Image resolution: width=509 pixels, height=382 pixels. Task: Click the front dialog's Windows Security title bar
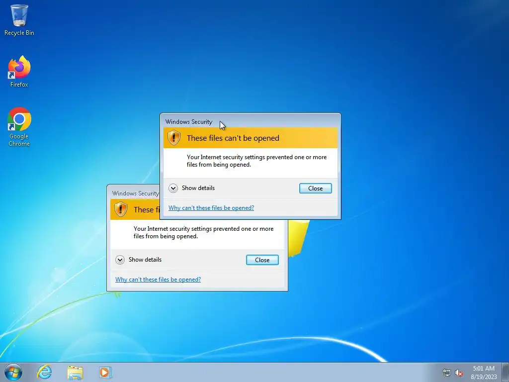pyautogui.click(x=251, y=121)
